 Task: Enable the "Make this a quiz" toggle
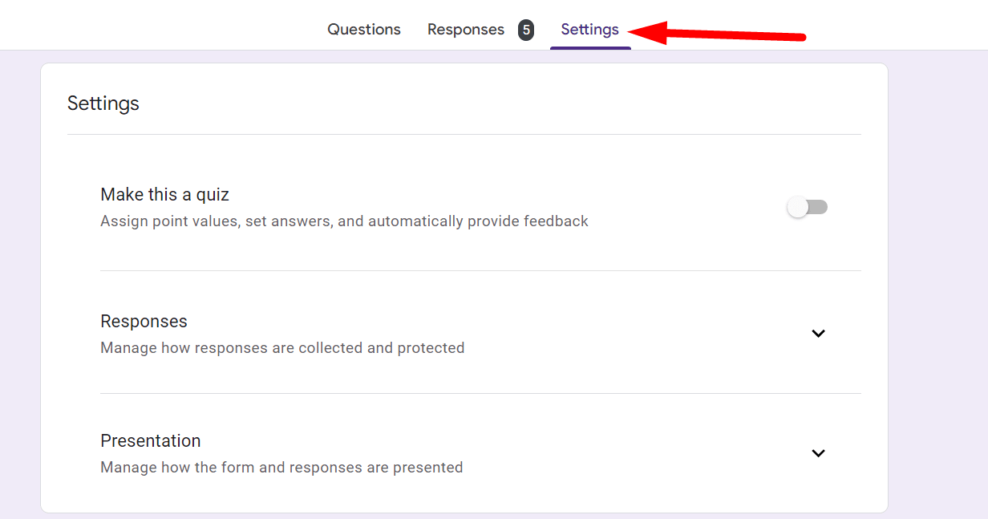click(807, 207)
